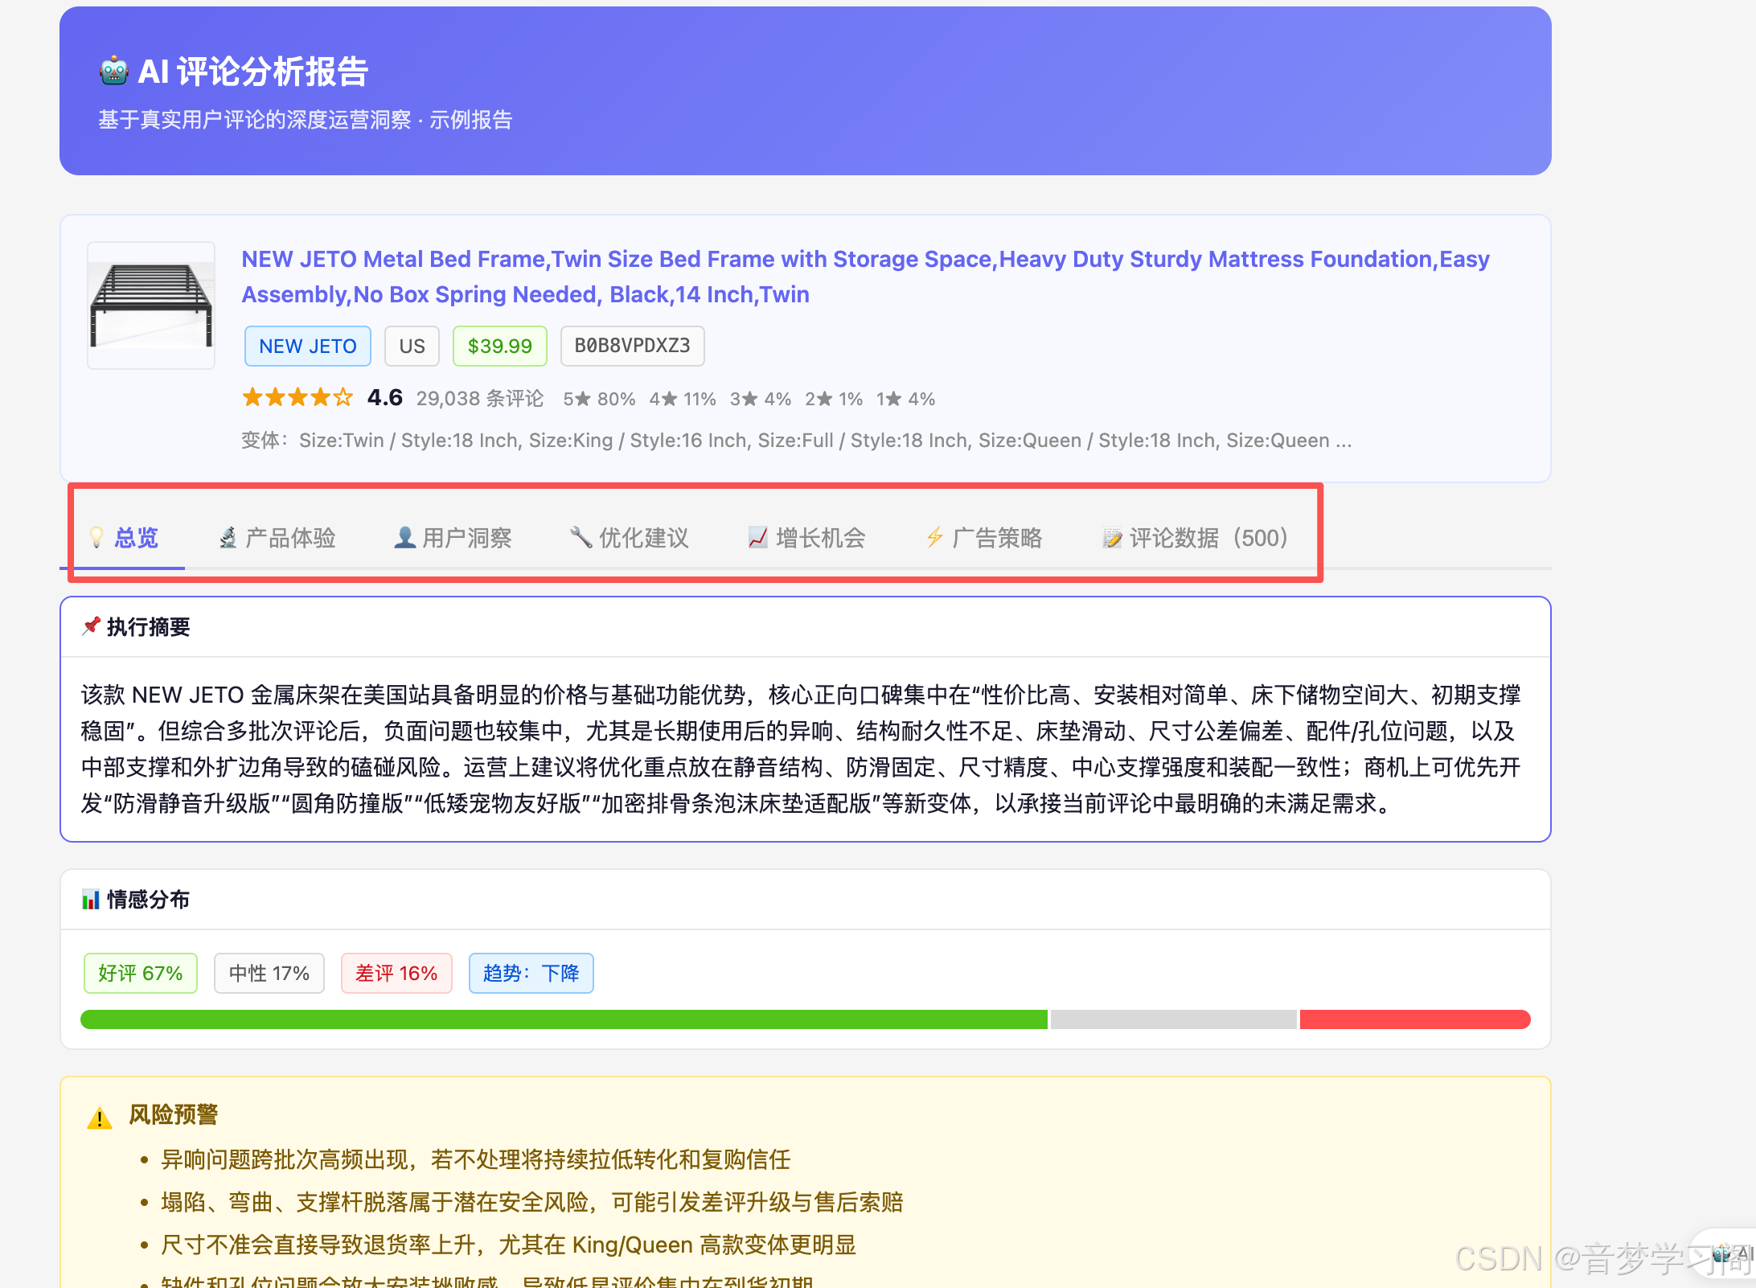This screenshot has width=1756, height=1288.
Task: Click the 29,038 条评论 count text
Action: click(x=480, y=399)
